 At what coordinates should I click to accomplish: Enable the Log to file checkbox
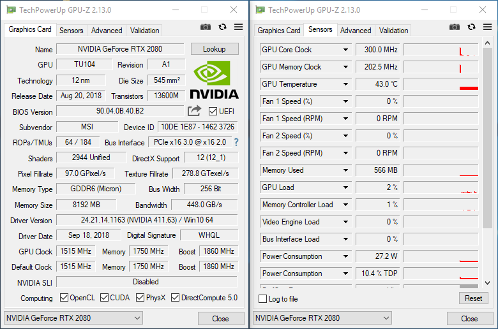[263, 299]
